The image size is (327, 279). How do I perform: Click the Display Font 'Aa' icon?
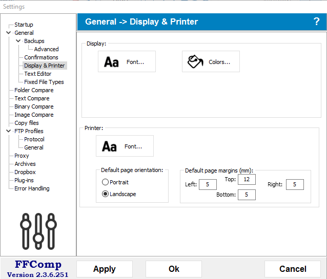tap(111, 62)
